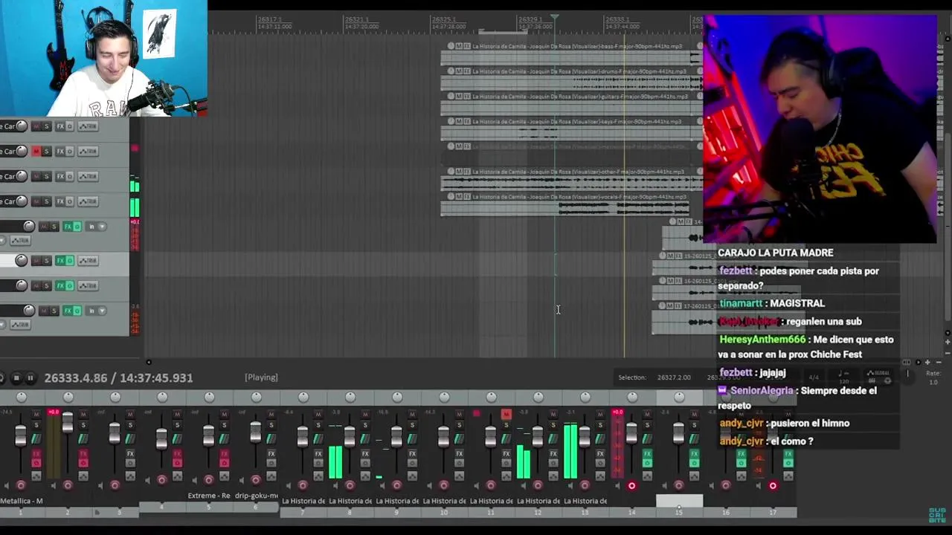Open the green FX button on mixer channel 14
The image size is (952, 535).
(647, 453)
